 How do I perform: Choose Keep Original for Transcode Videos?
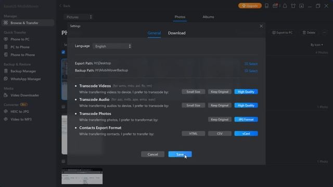(x=220, y=92)
